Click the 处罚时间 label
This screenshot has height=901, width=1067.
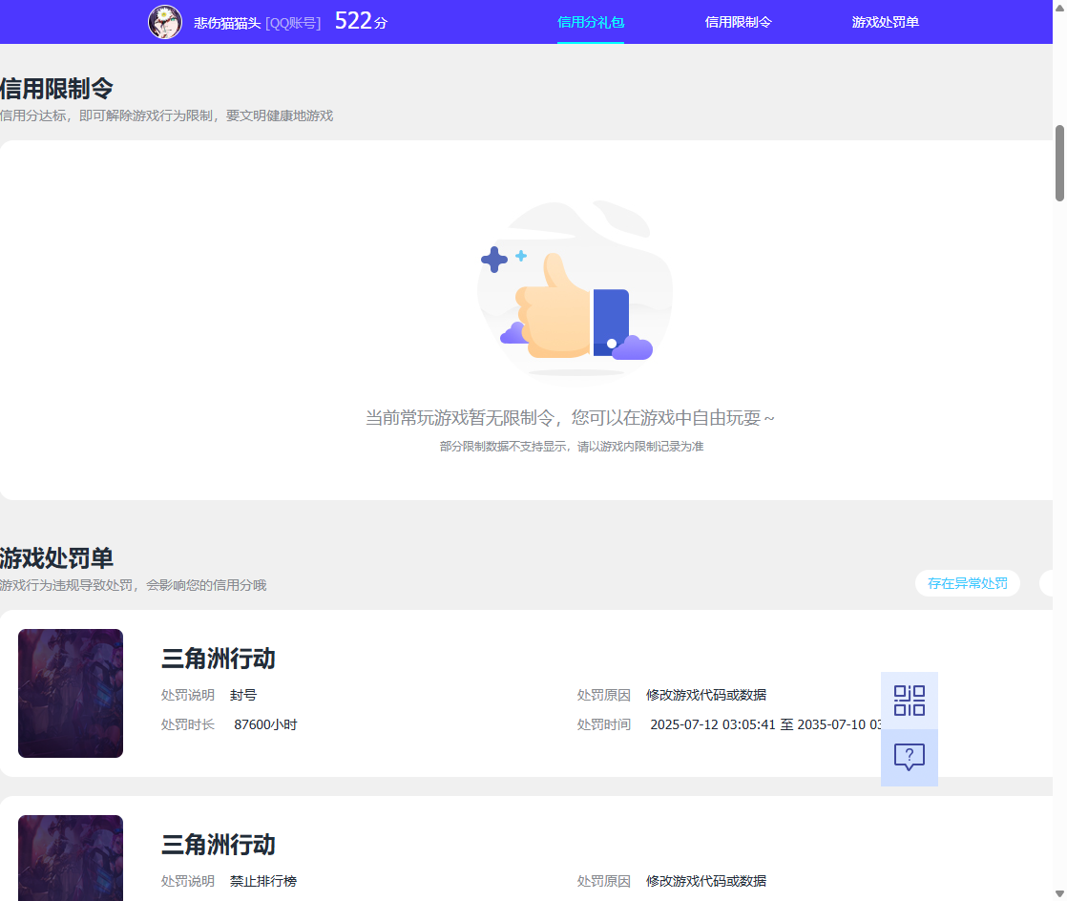click(603, 724)
